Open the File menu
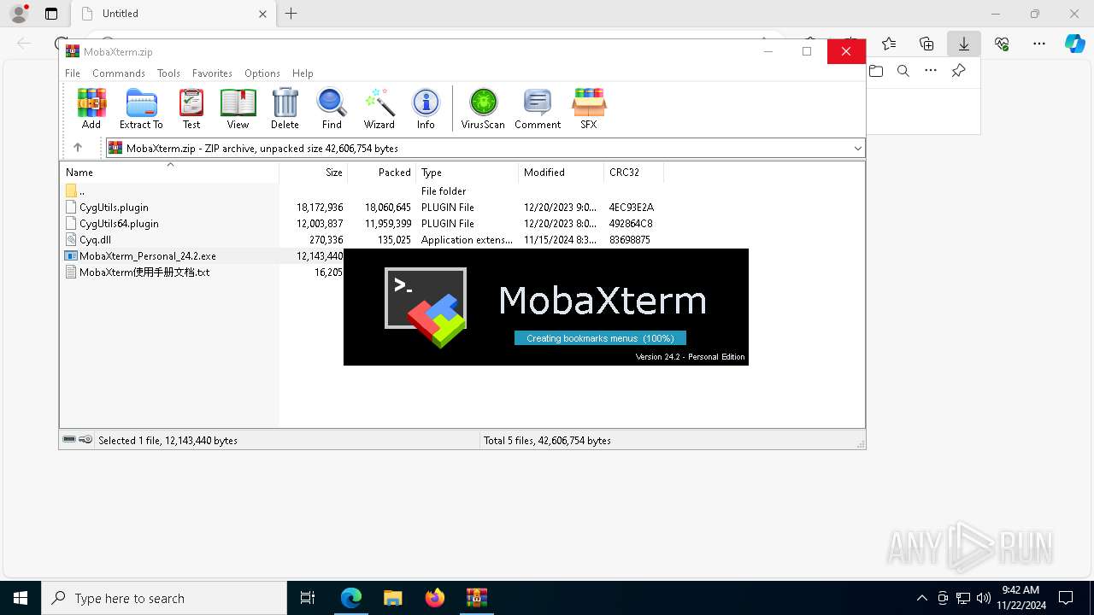Viewport: 1094px width, 615px height. click(73, 73)
